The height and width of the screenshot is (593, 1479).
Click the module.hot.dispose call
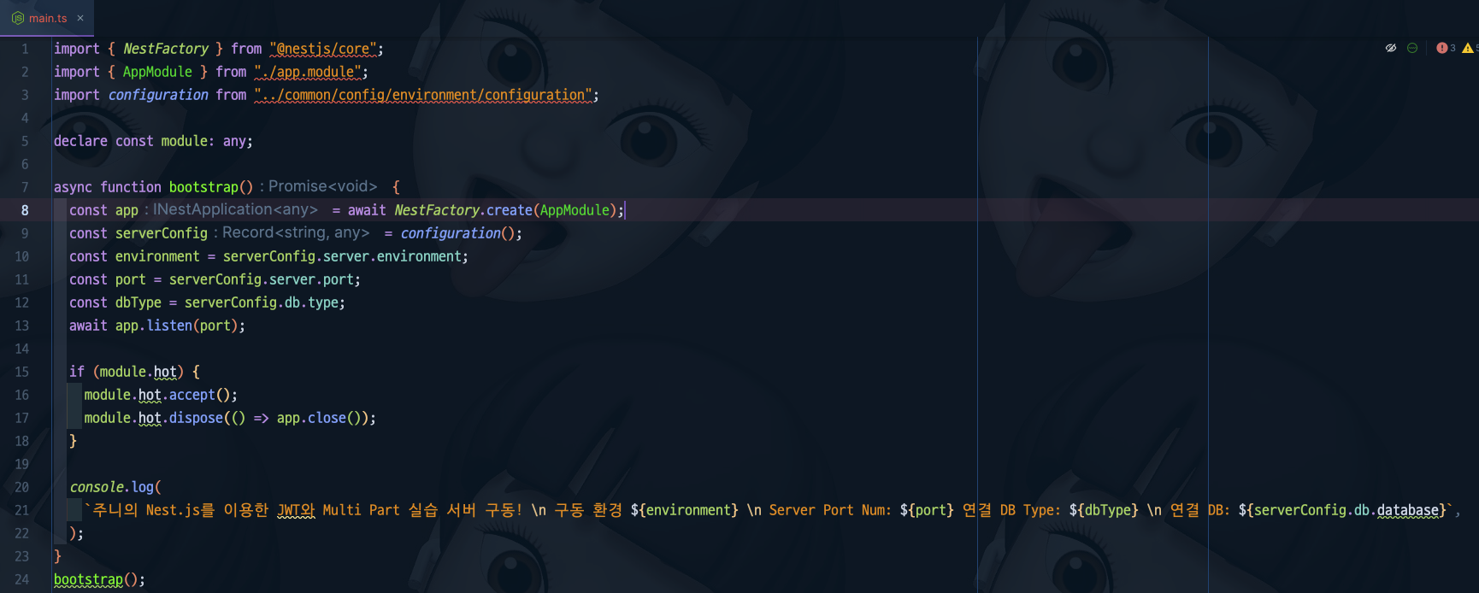tap(153, 418)
